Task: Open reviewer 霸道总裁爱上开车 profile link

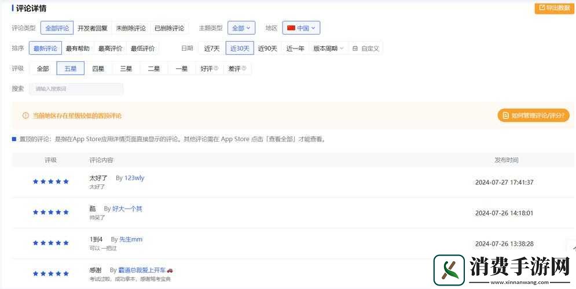Action: 145,271
